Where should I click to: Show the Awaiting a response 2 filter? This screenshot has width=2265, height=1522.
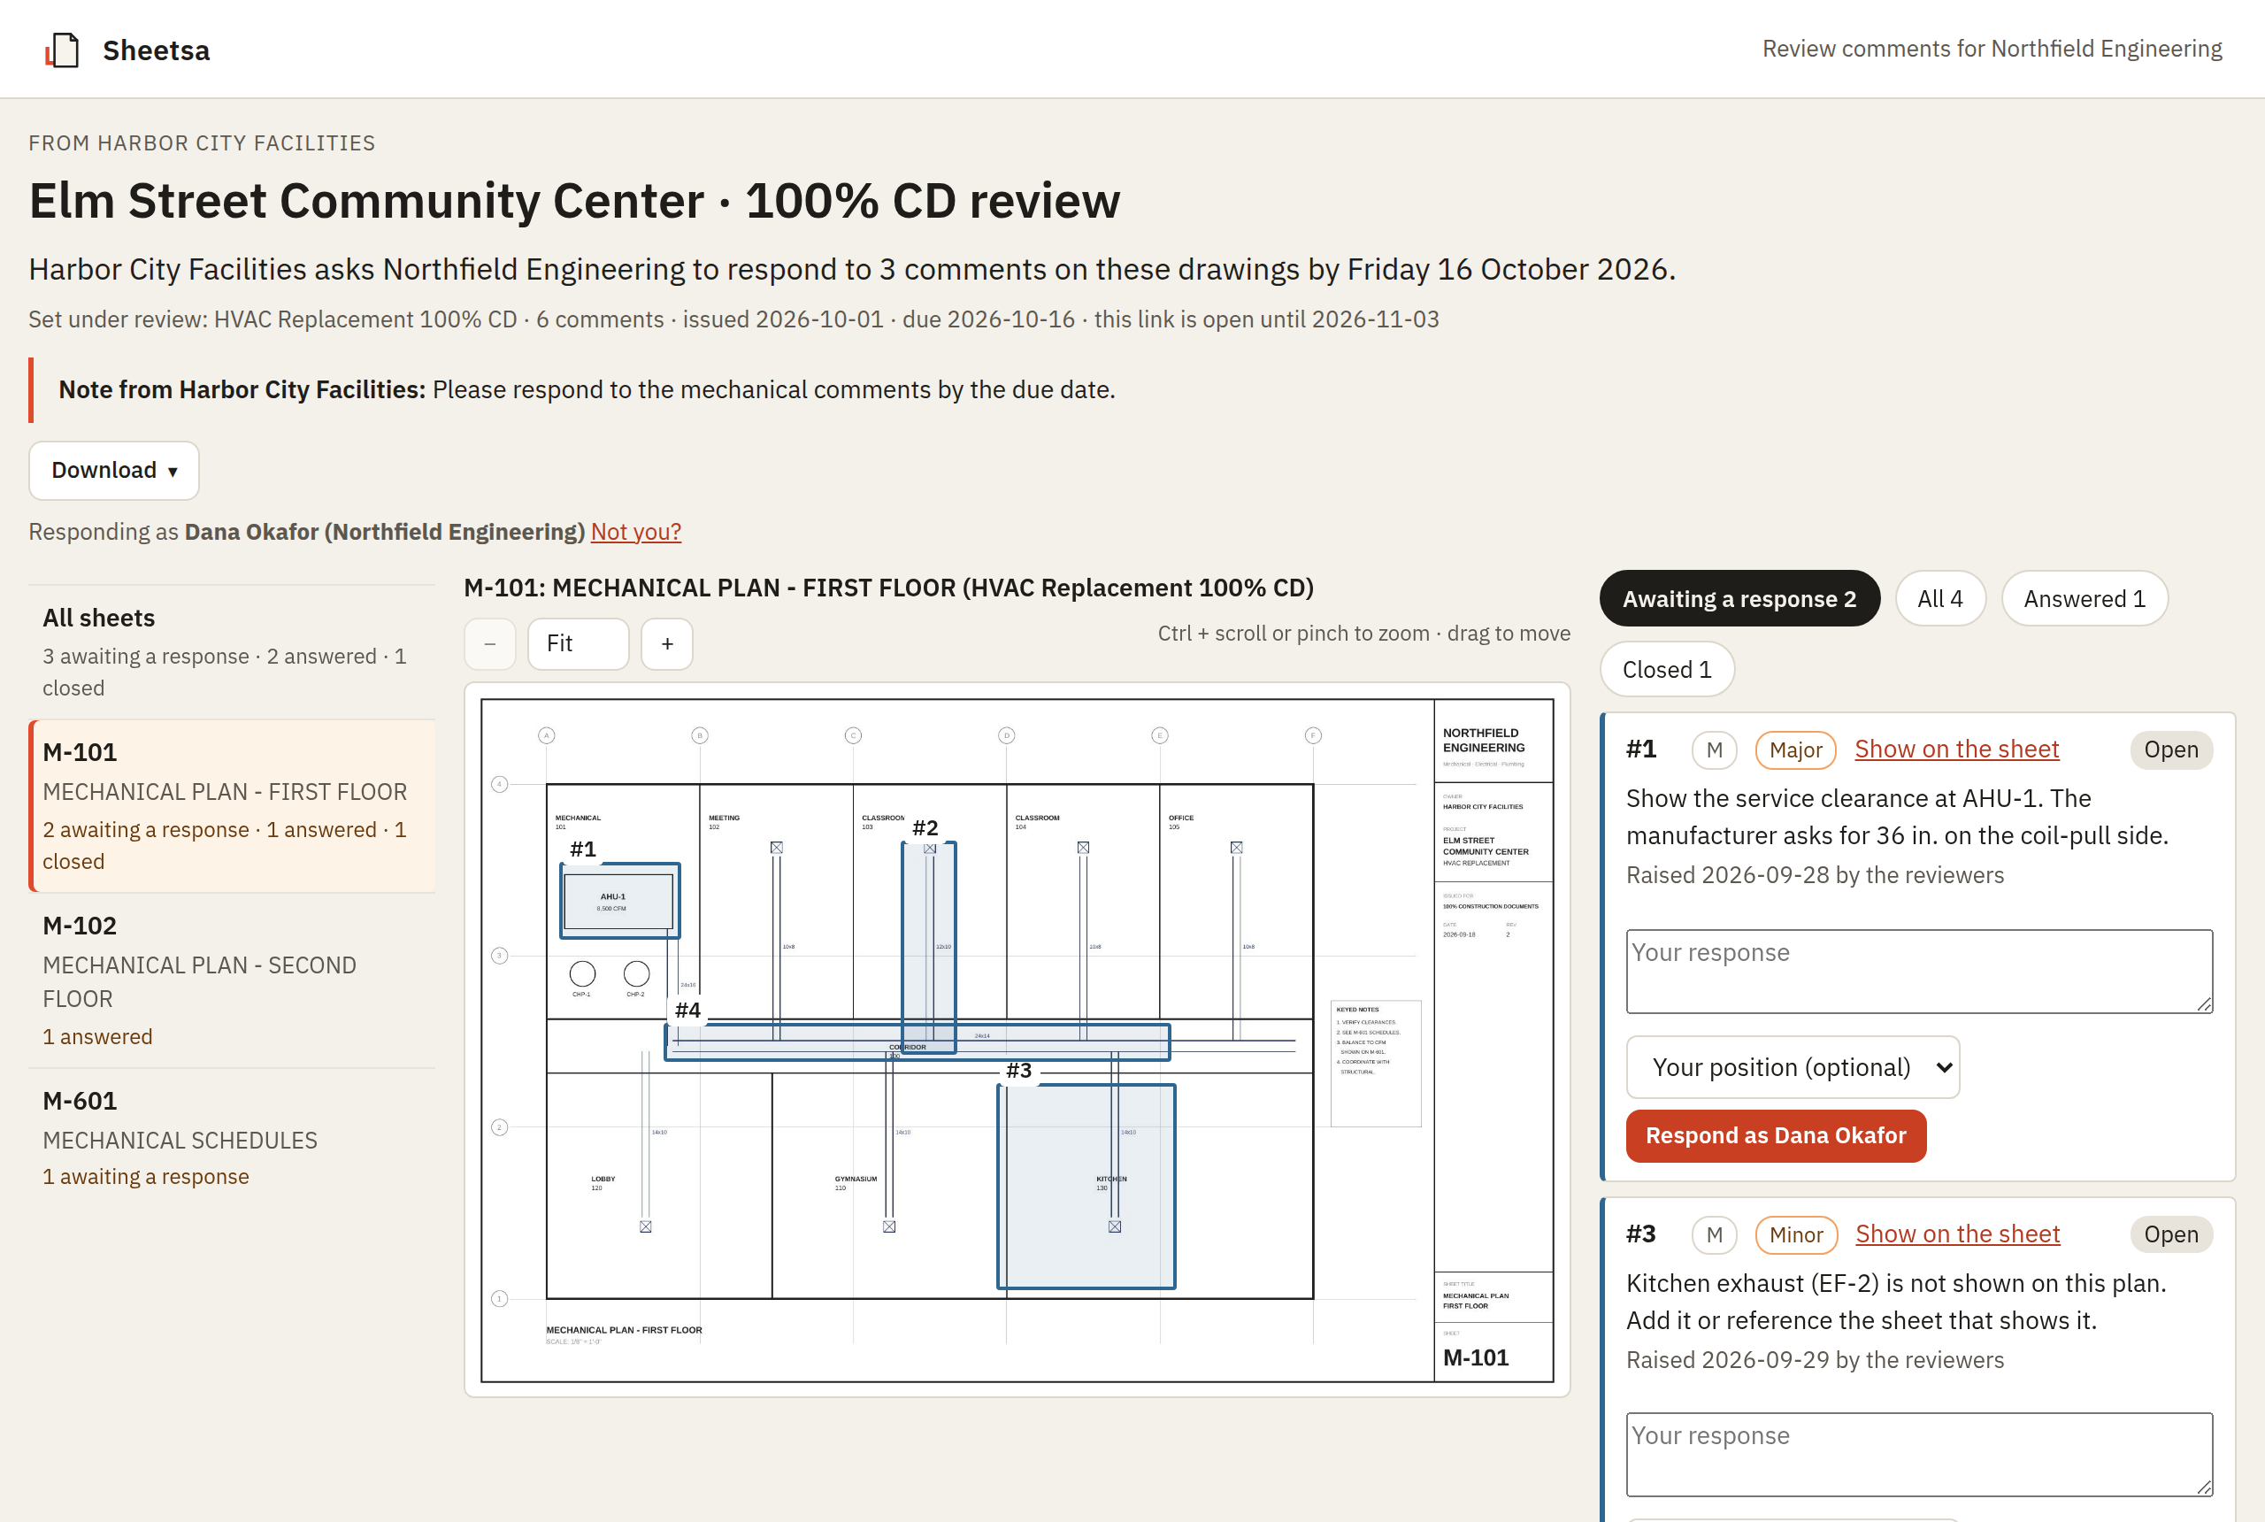(1739, 599)
